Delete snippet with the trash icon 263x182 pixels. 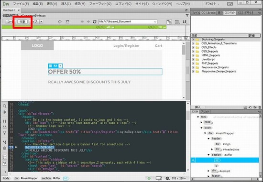pyautogui.click(x=260, y=107)
